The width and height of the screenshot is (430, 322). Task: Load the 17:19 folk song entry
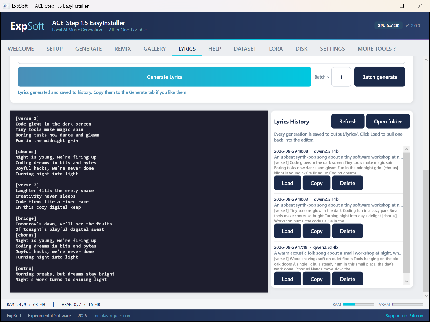tap(287, 278)
